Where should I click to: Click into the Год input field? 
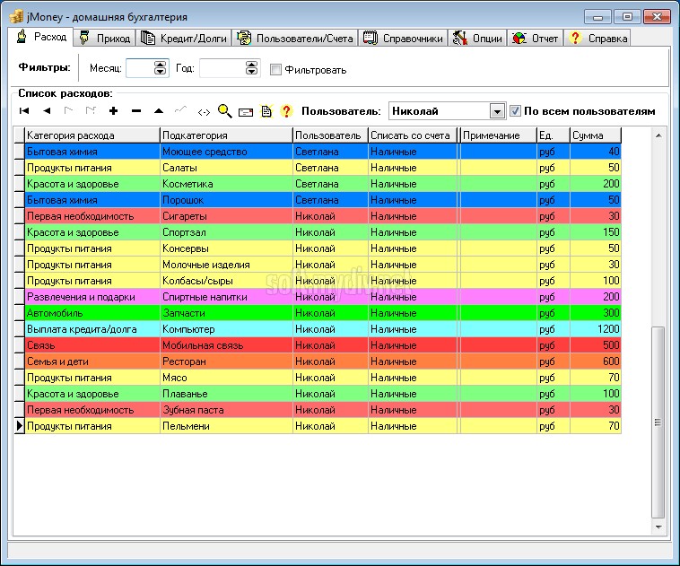[222, 68]
